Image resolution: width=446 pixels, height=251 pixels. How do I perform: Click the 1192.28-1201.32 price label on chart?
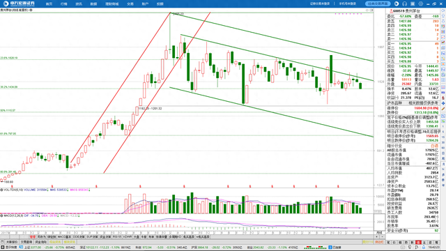151,109
